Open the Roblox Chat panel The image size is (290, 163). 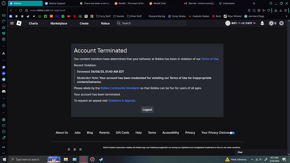point(261,152)
